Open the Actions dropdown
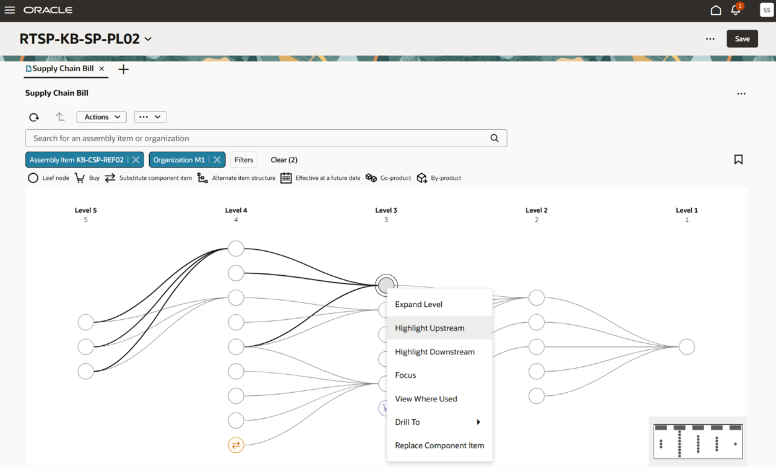The height and width of the screenshot is (467, 776). (x=101, y=117)
